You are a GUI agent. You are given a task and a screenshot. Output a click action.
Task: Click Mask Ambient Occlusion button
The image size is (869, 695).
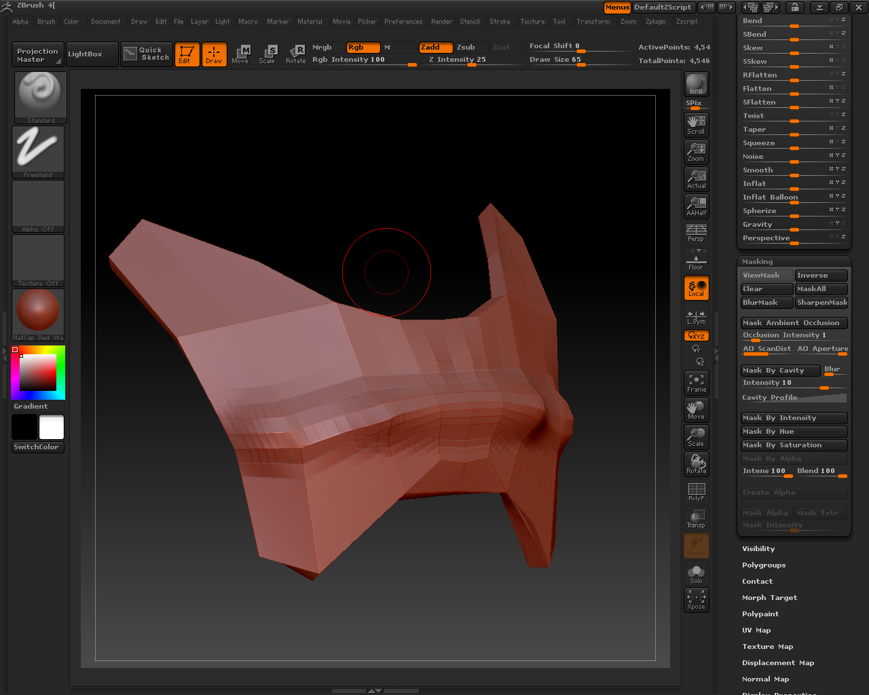794,322
